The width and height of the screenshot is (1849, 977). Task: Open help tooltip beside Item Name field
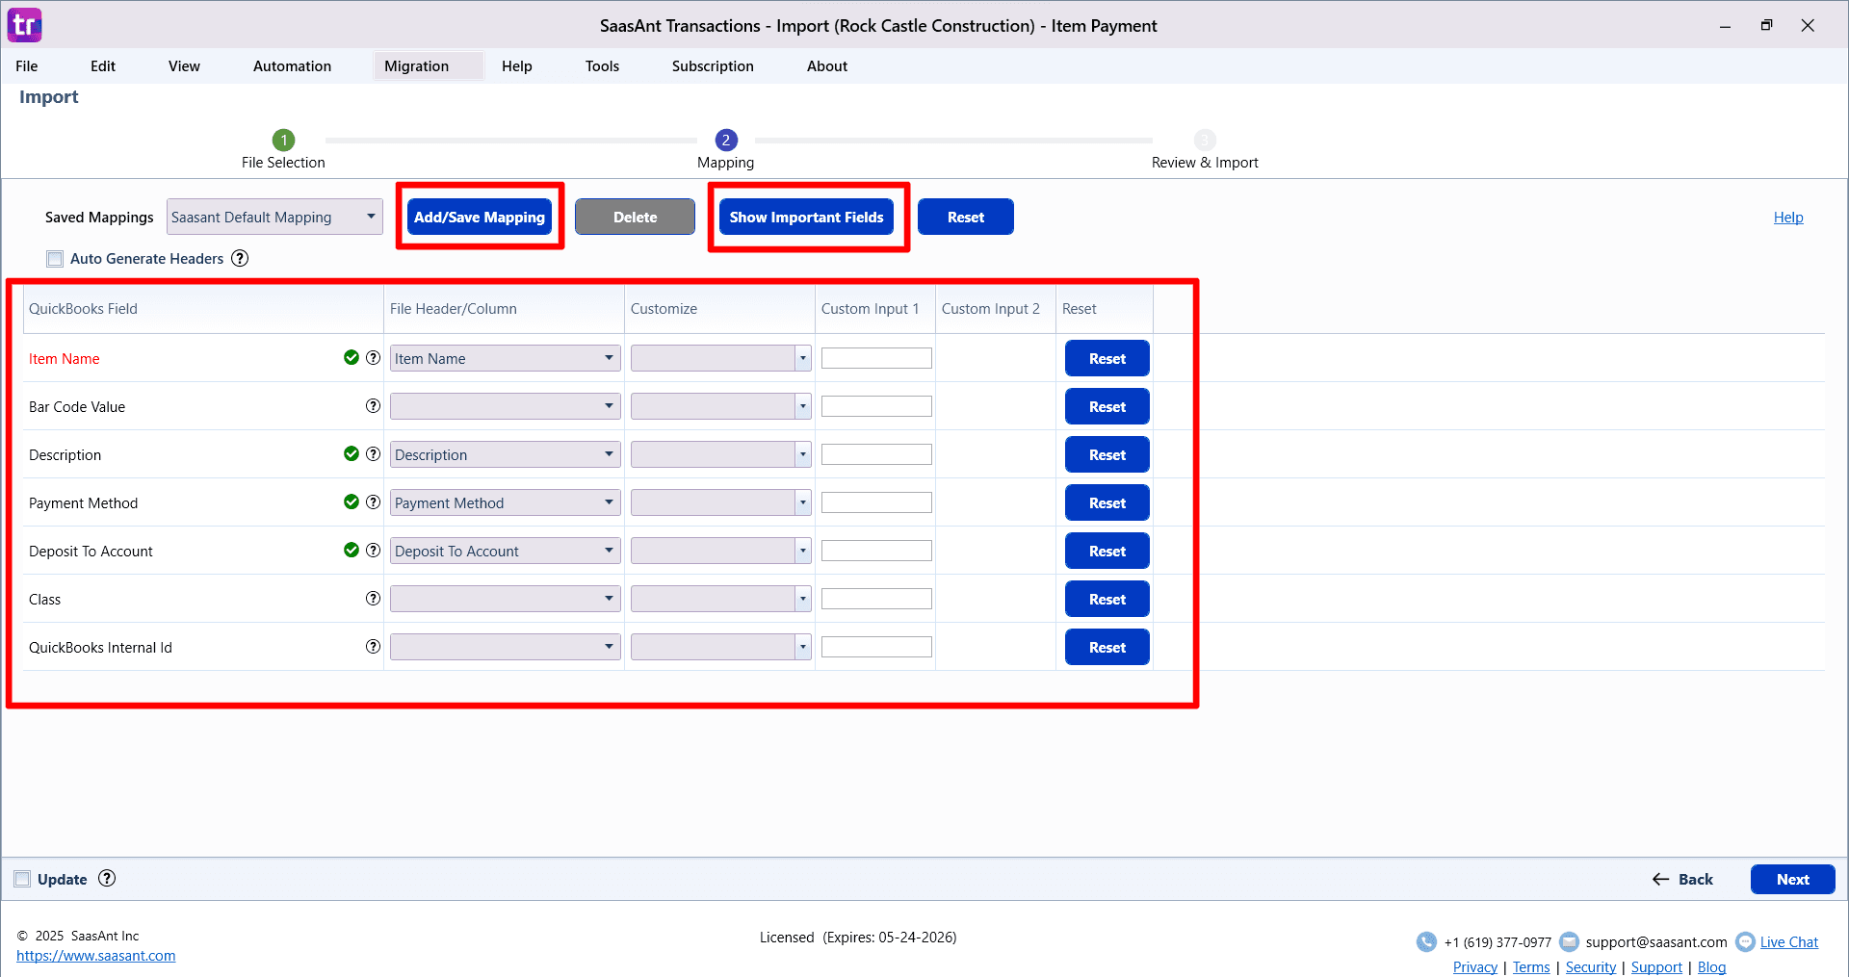coord(373,357)
